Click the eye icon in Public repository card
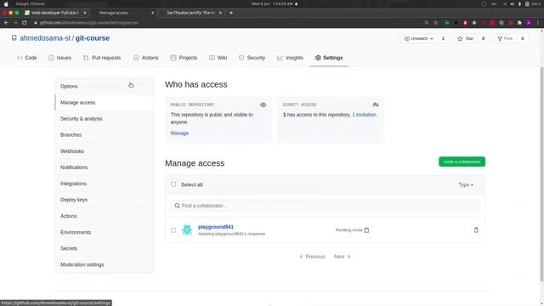Screen dimensions: 544x306 tap(263, 105)
